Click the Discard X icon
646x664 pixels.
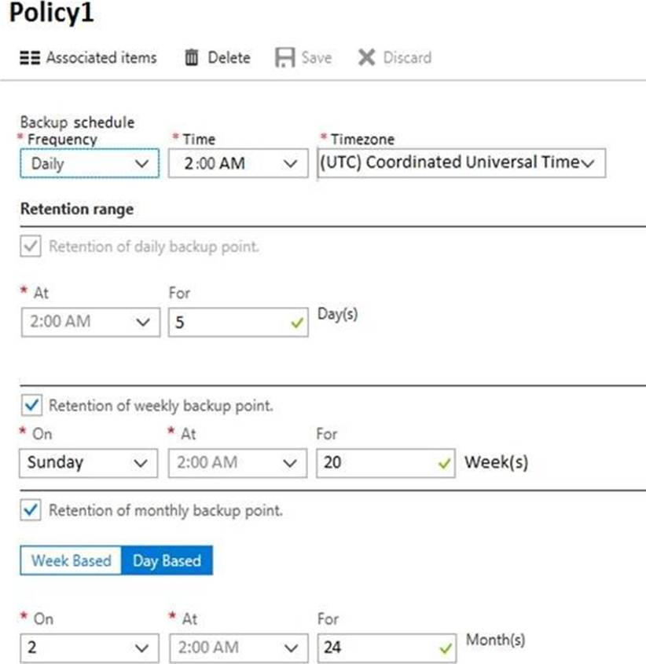tap(366, 58)
